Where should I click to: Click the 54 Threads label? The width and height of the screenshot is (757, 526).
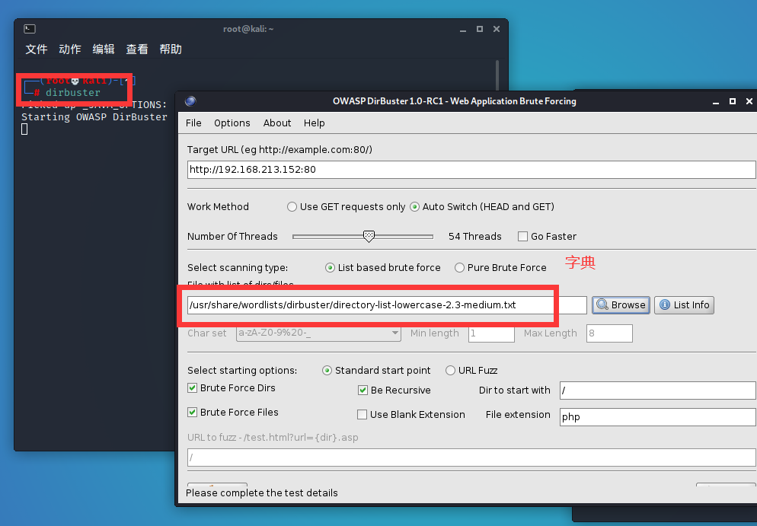click(475, 237)
